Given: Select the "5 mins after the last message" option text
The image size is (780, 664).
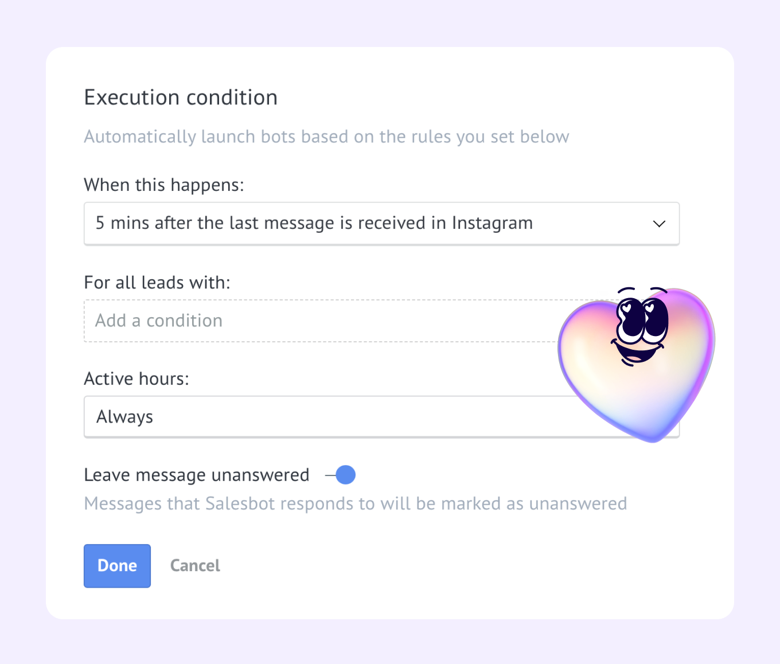Looking at the screenshot, I should pos(314,223).
